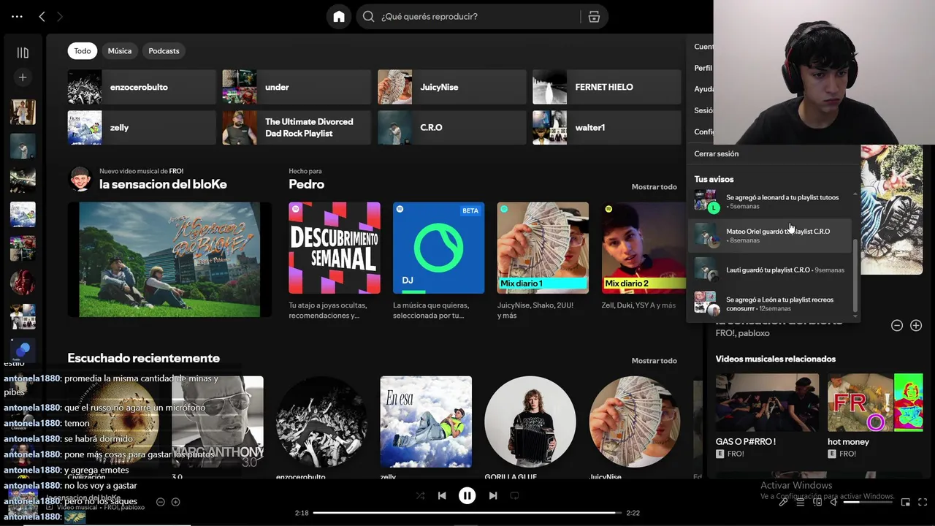Click Mostrar todo for Escuchado recientemente
The height and width of the screenshot is (526, 935).
(x=654, y=360)
